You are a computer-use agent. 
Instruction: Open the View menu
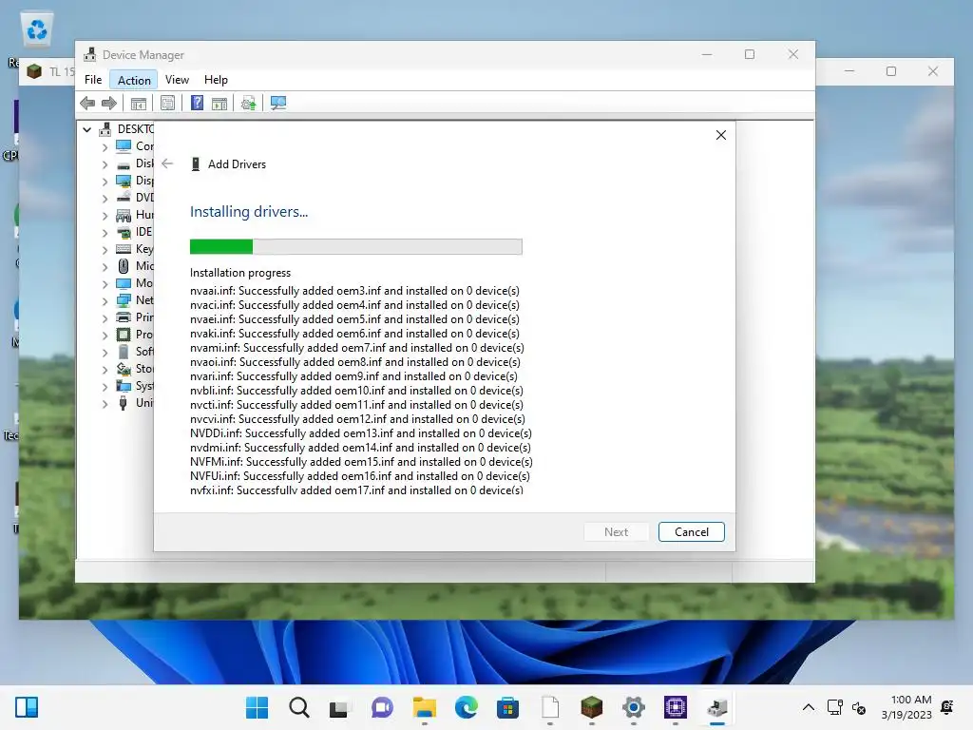[177, 80]
